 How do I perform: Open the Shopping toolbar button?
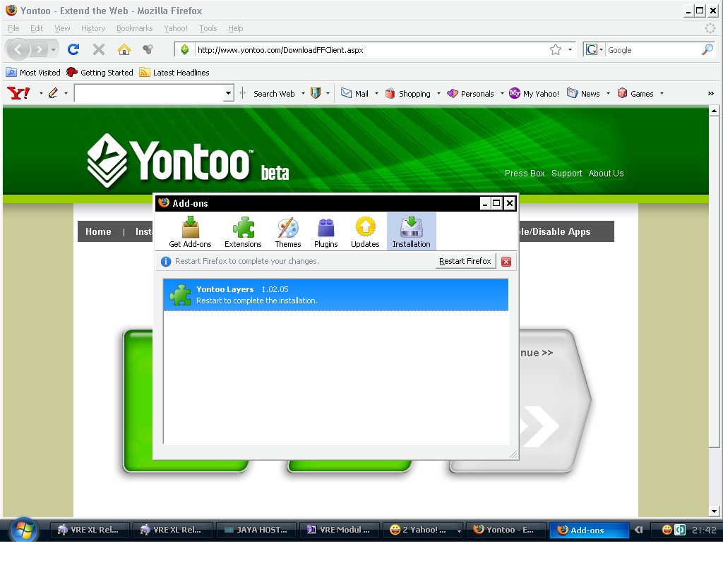(x=408, y=94)
